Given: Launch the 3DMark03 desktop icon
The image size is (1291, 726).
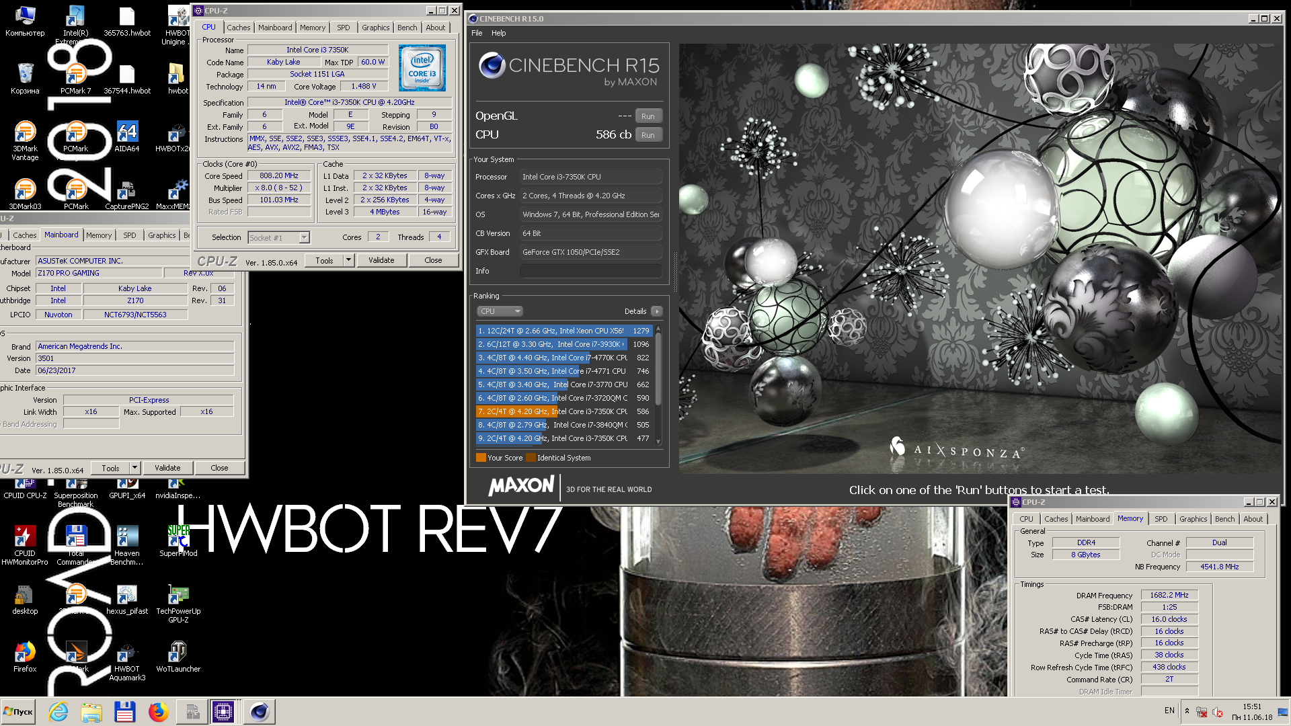Looking at the screenshot, I should click(x=25, y=194).
